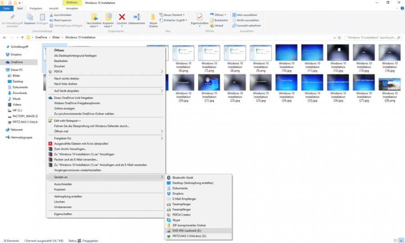Click Ausschneiden scissors in ribbon
Viewport: 405px width, 243px height.
tap(60, 15)
